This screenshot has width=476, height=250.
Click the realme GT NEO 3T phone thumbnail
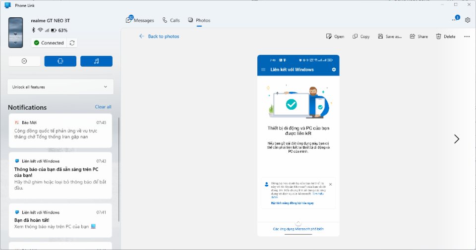(x=15, y=33)
